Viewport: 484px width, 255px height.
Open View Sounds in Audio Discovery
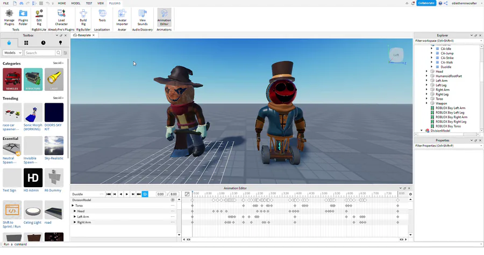point(143,17)
